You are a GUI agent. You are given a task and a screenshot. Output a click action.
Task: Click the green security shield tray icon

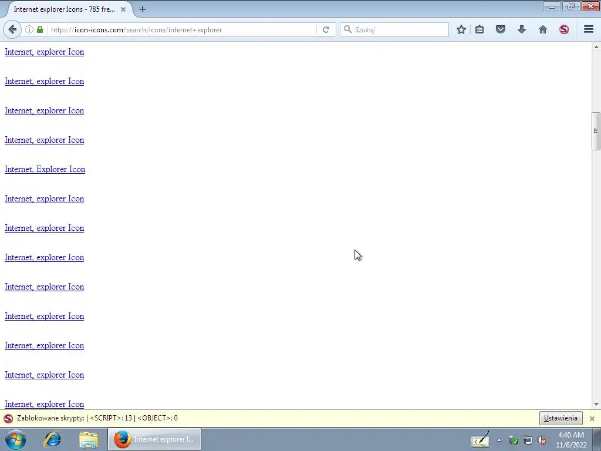point(514,440)
